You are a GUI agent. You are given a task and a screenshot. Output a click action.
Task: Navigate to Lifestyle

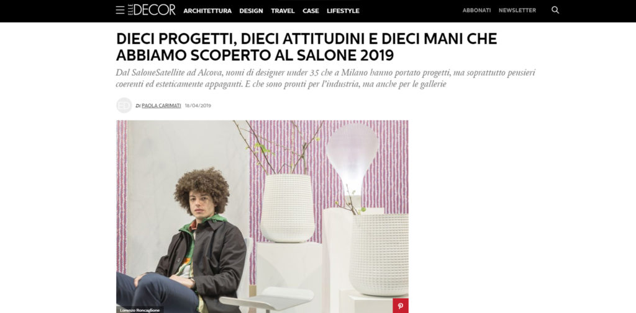coord(343,11)
